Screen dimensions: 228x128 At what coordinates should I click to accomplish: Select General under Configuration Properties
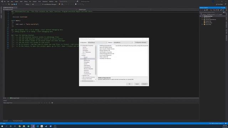tap(84, 47)
